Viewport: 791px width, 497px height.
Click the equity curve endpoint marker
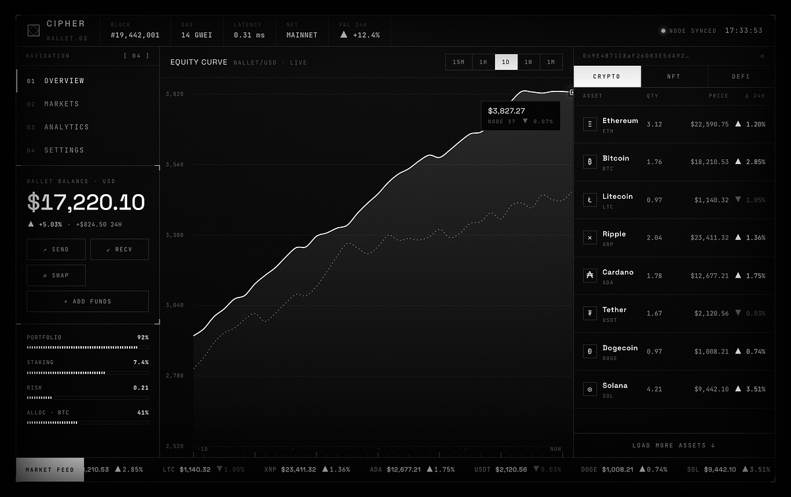point(571,93)
